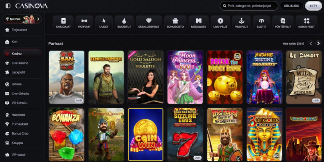Image resolution: width=324 pixels, height=162 pixels.
Task: Click the Liity sign-up button
Action: click(x=313, y=6)
